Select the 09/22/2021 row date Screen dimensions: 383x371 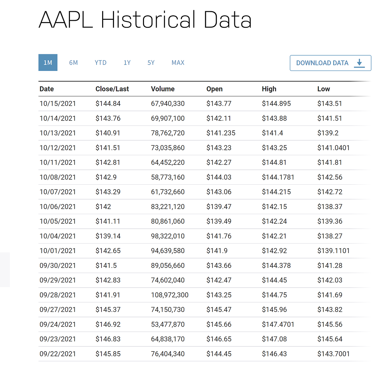(58, 354)
